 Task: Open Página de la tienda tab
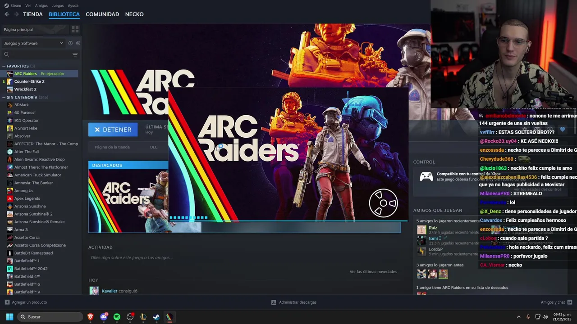click(x=112, y=147)
